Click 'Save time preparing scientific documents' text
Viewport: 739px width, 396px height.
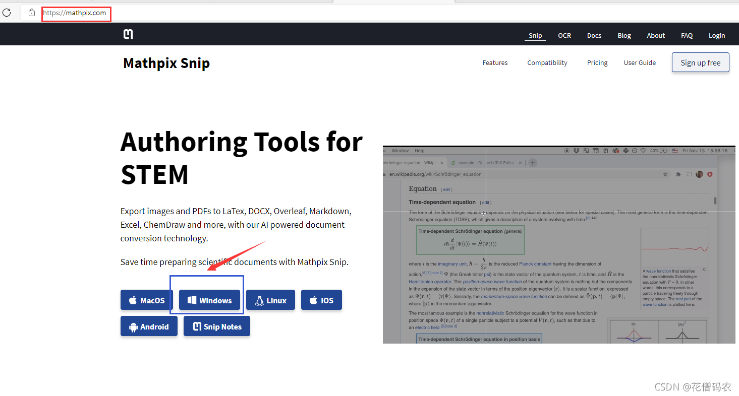coord(235,262)
